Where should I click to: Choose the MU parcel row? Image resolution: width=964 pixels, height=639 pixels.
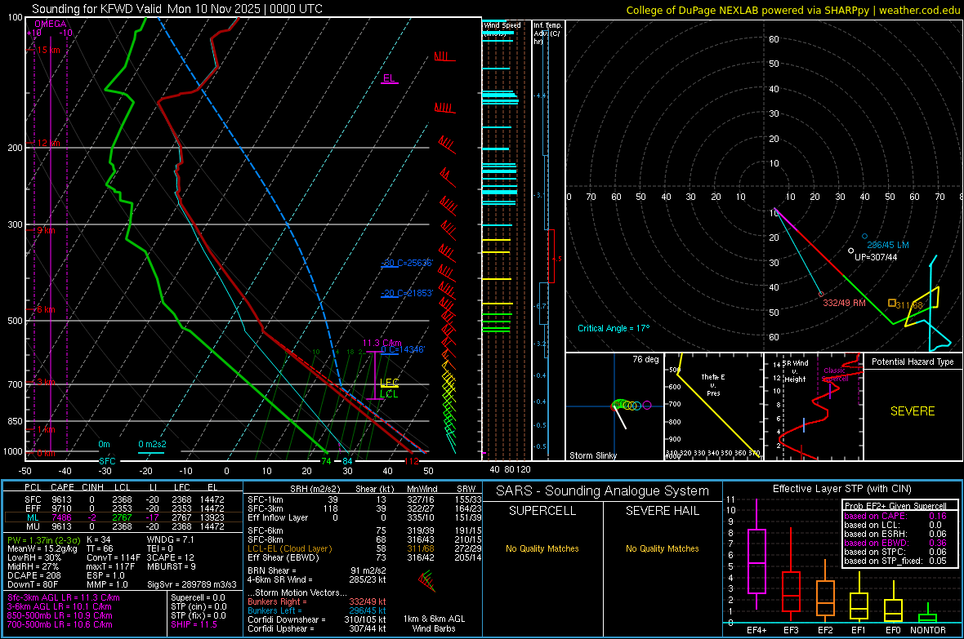[123, 526]
